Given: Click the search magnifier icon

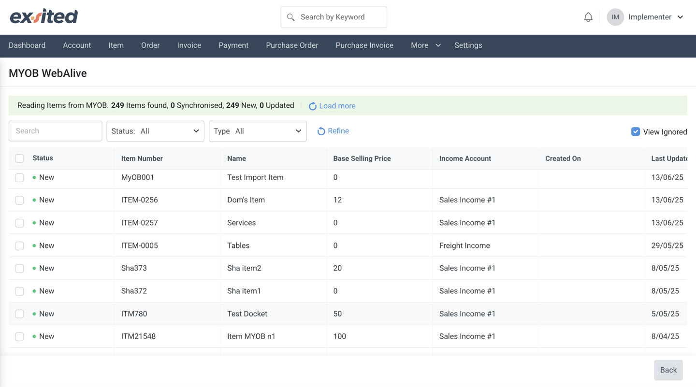Looking at the screenshot, I should pyautogui.click(x=290, y=17).
